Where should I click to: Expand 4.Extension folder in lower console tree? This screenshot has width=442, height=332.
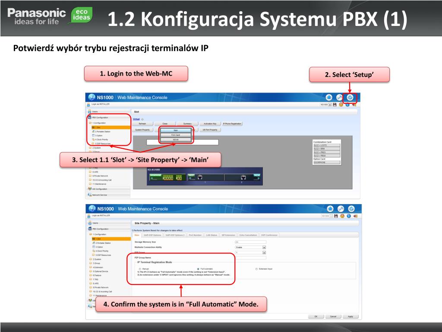(91, 267)
